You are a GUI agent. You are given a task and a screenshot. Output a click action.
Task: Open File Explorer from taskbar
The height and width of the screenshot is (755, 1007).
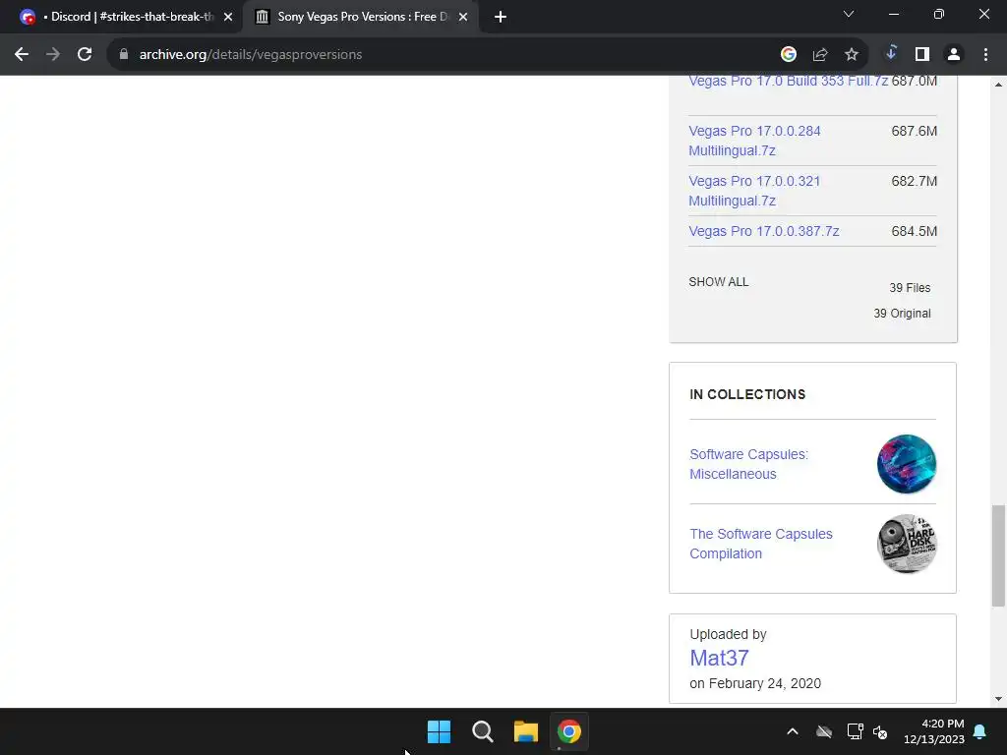pyautogui.click(x=526, y=731)
